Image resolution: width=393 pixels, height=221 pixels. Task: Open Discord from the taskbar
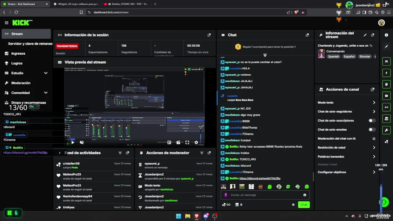click(206, 216)
